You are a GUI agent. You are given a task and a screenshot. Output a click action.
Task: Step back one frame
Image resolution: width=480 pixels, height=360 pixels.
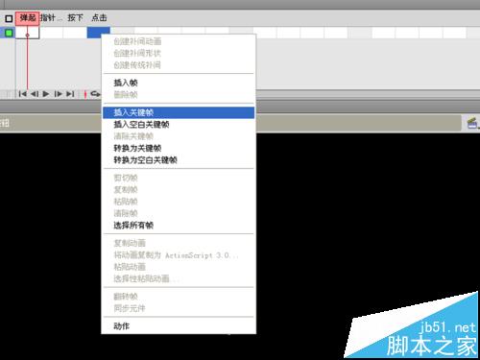(x=35, y=94)
